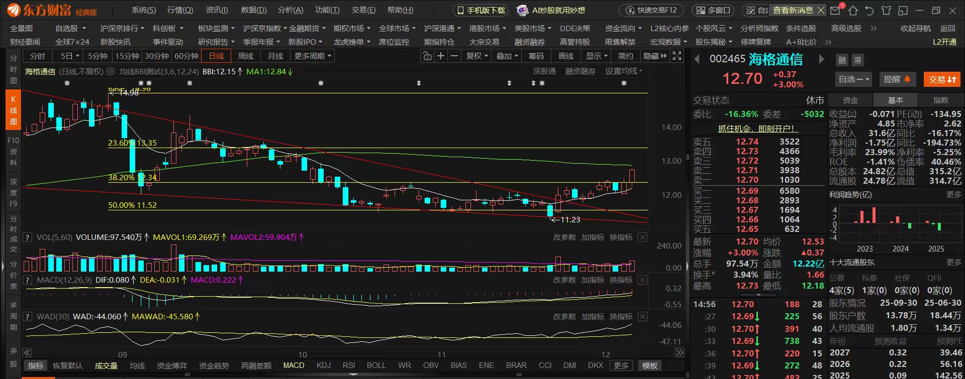Open the 复权 adjustment dropdown

point(477,56)
